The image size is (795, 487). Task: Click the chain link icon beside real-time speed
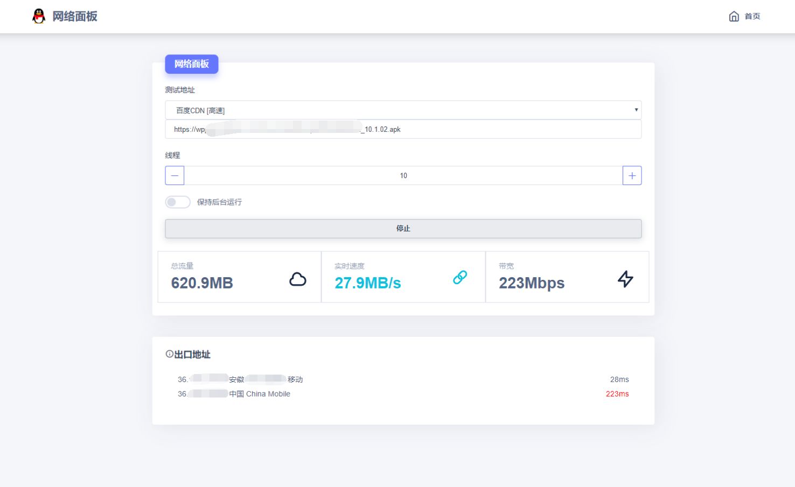tap(460, 277)
